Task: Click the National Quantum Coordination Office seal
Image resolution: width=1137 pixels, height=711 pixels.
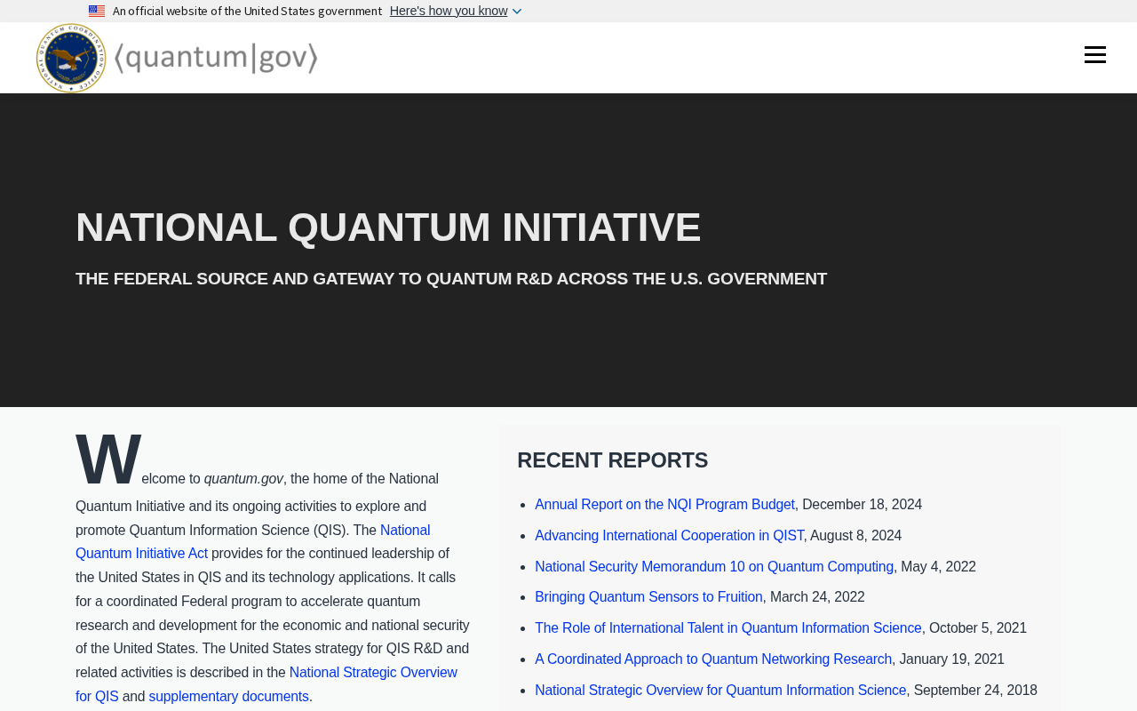Action: click(71, 58)
